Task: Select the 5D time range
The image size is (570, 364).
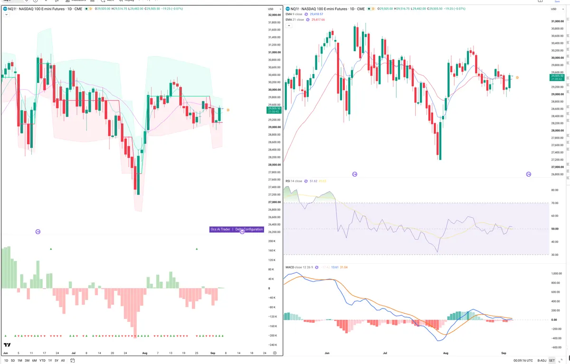Action: [x=12, y=360]
